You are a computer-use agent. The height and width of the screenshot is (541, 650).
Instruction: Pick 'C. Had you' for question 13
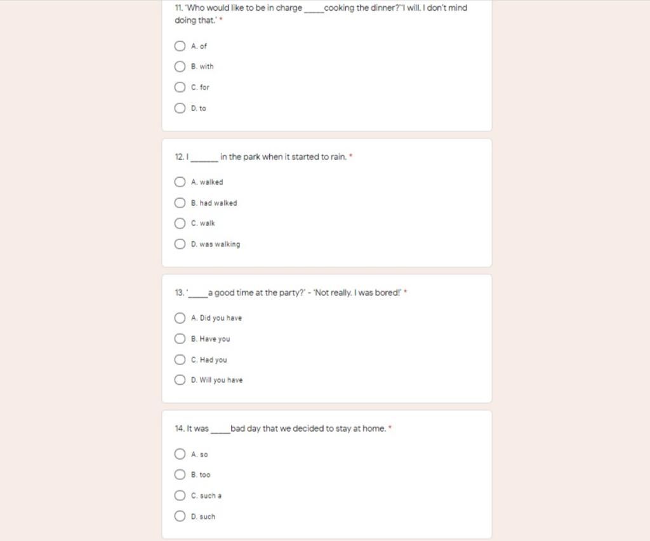(180, 360)
